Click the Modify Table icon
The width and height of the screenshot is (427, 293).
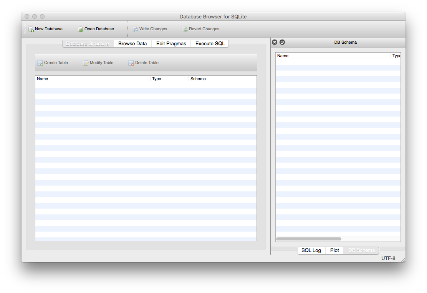[86, 63]
